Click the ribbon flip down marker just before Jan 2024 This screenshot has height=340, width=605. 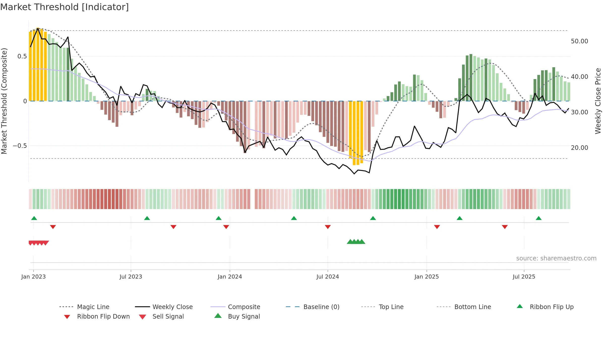[226, 227]
